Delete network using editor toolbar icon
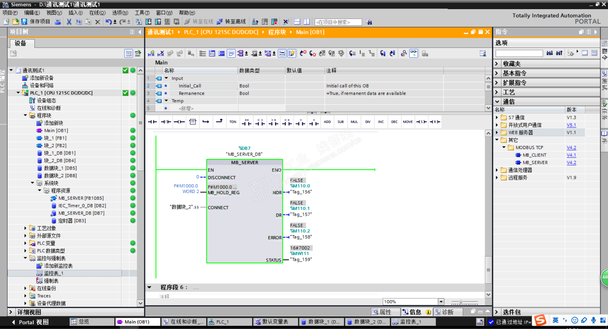The width and height of the screenshot is (608, 329). pyautogui.click(x=161, y=53)
